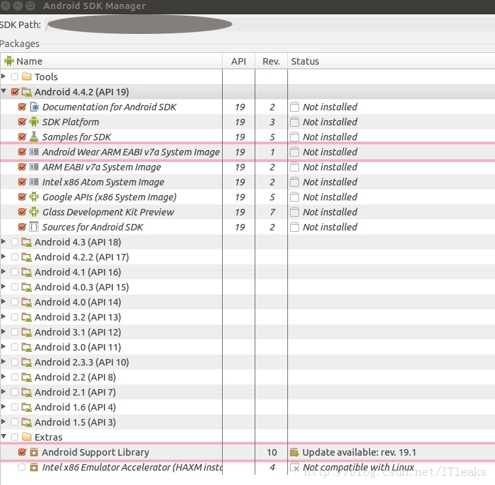Click the Intel x86 Emulator Accelerator package icon
The image size is (495, 485).
click(x=34, y=467)
